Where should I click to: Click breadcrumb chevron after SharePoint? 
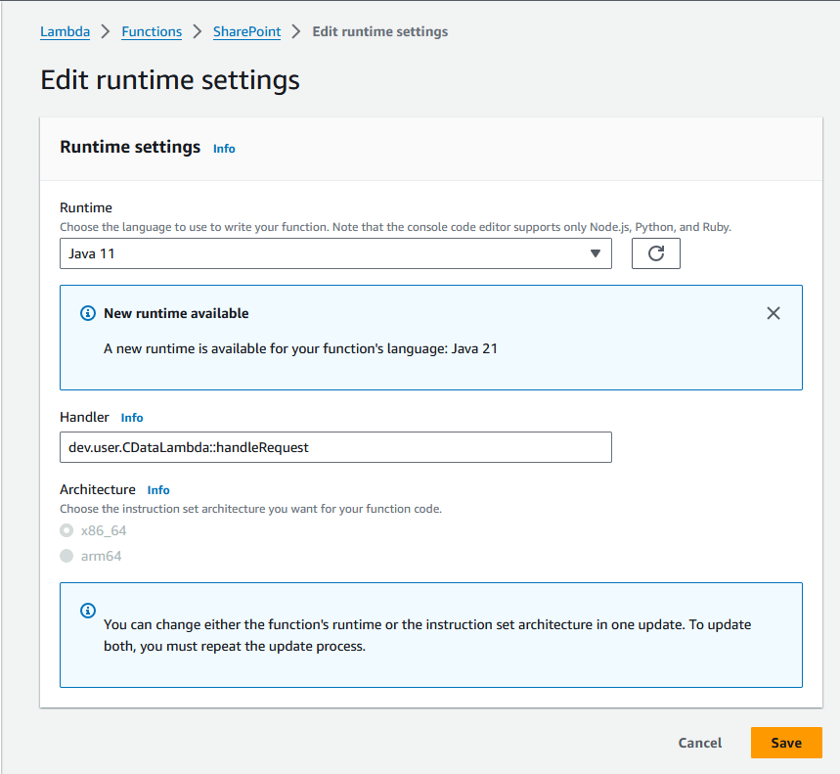296,32
